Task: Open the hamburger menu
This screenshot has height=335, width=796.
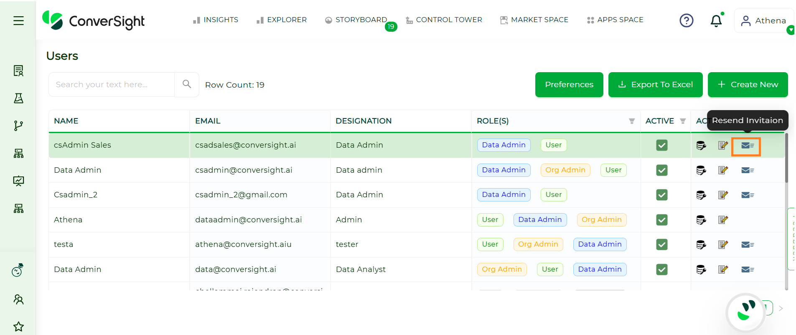Action: [18, 20]
